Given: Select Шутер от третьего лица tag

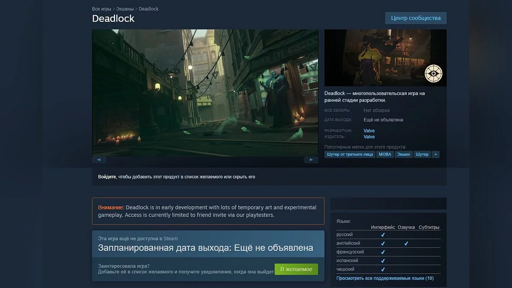Looking at the screenshot, I should tap(349, 154).
